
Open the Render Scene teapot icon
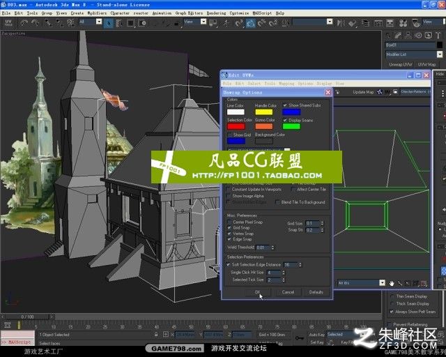416,23
